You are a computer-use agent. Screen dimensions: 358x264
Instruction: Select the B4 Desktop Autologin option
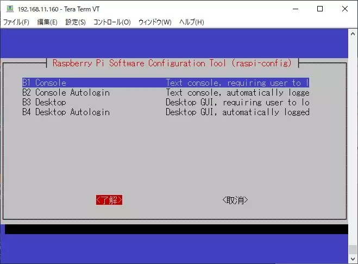166,112
